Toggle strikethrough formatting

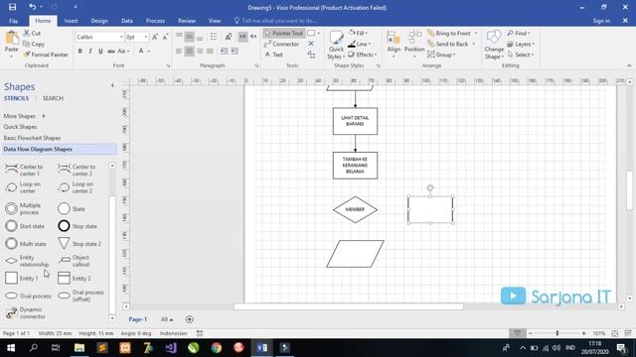[110, 51]
